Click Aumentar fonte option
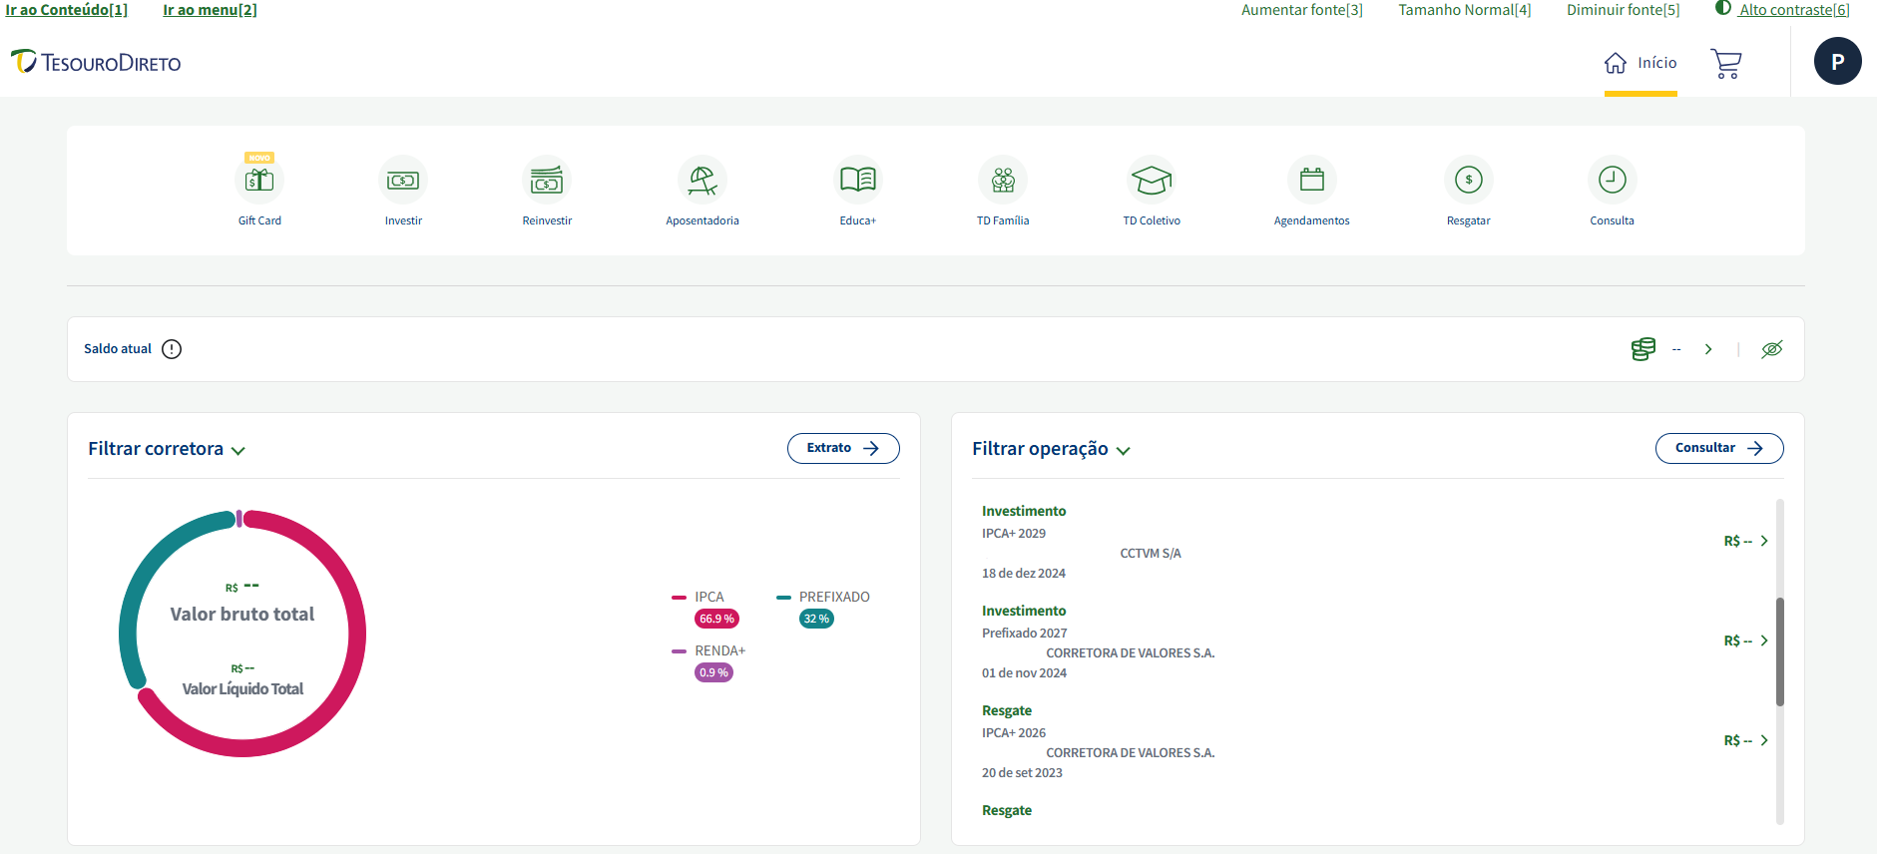 coord(1302,10)
